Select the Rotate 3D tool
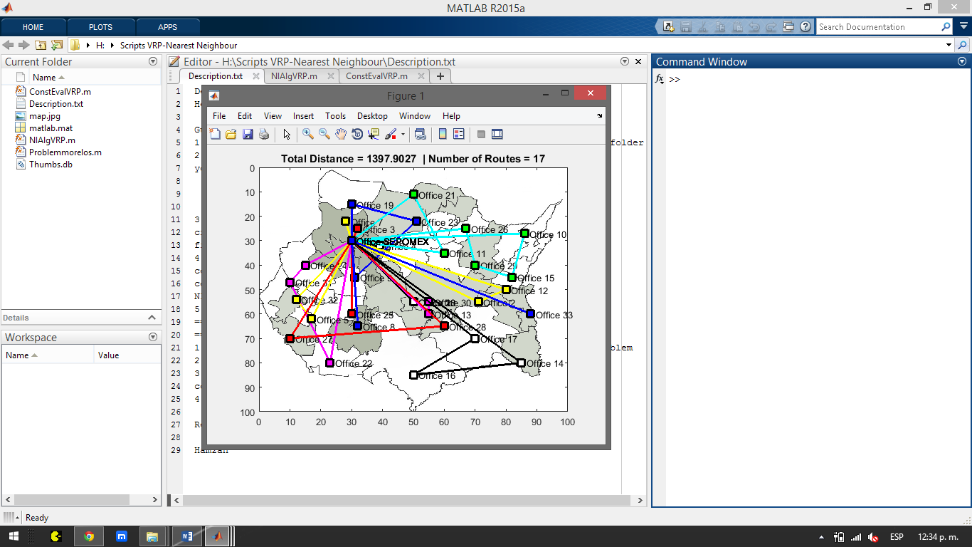The height and width of the screenshot is (547, 972). (357, 134)
